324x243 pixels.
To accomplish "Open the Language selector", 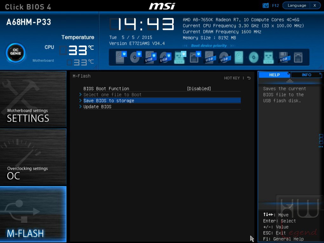I will tap(297, 5).
